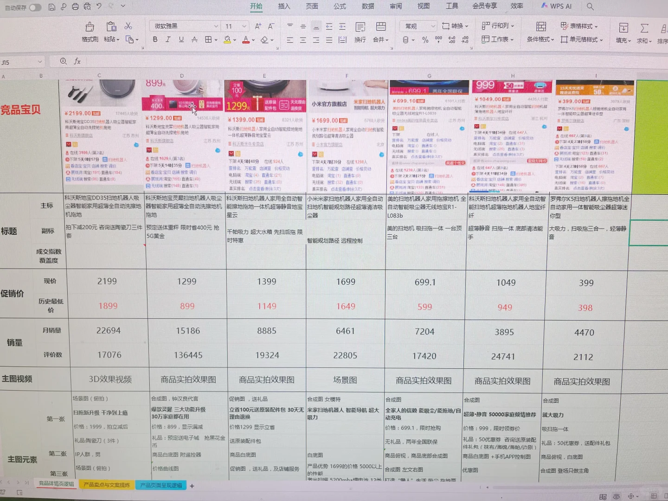The image size is (668, 501).
Task: Switch to the 数据 ribbon tab
Action: pos(368,6)
